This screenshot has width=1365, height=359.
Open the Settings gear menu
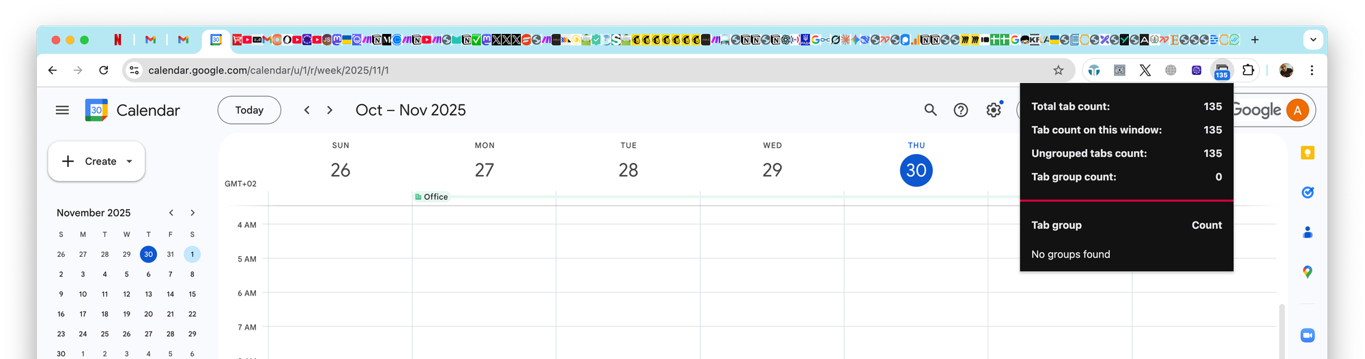(x=993, y=110)
